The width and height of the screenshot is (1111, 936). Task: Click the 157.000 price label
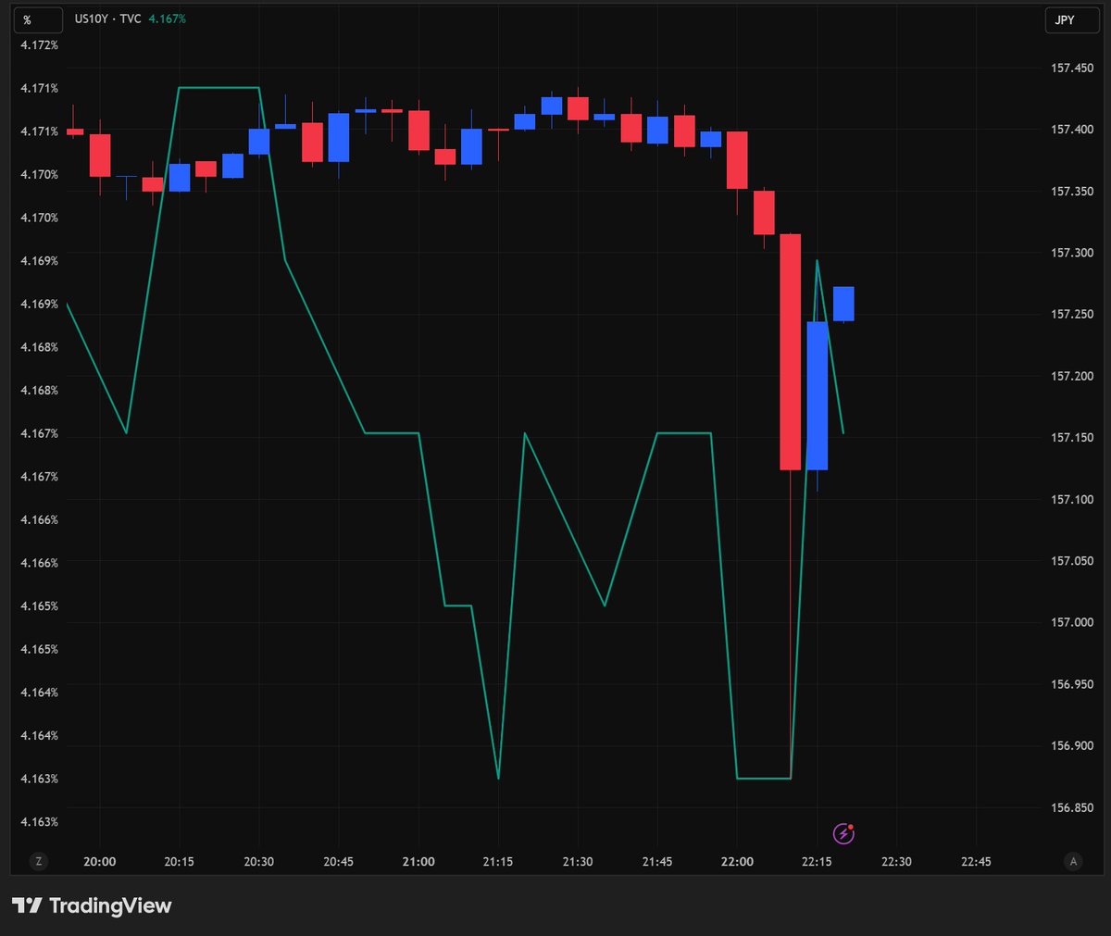click(x=1072, y=623)
